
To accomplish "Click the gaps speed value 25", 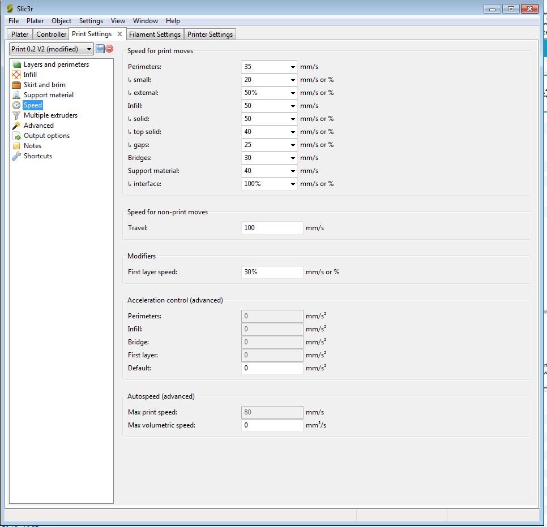I will pyautogui.click(x=247, y=145).
